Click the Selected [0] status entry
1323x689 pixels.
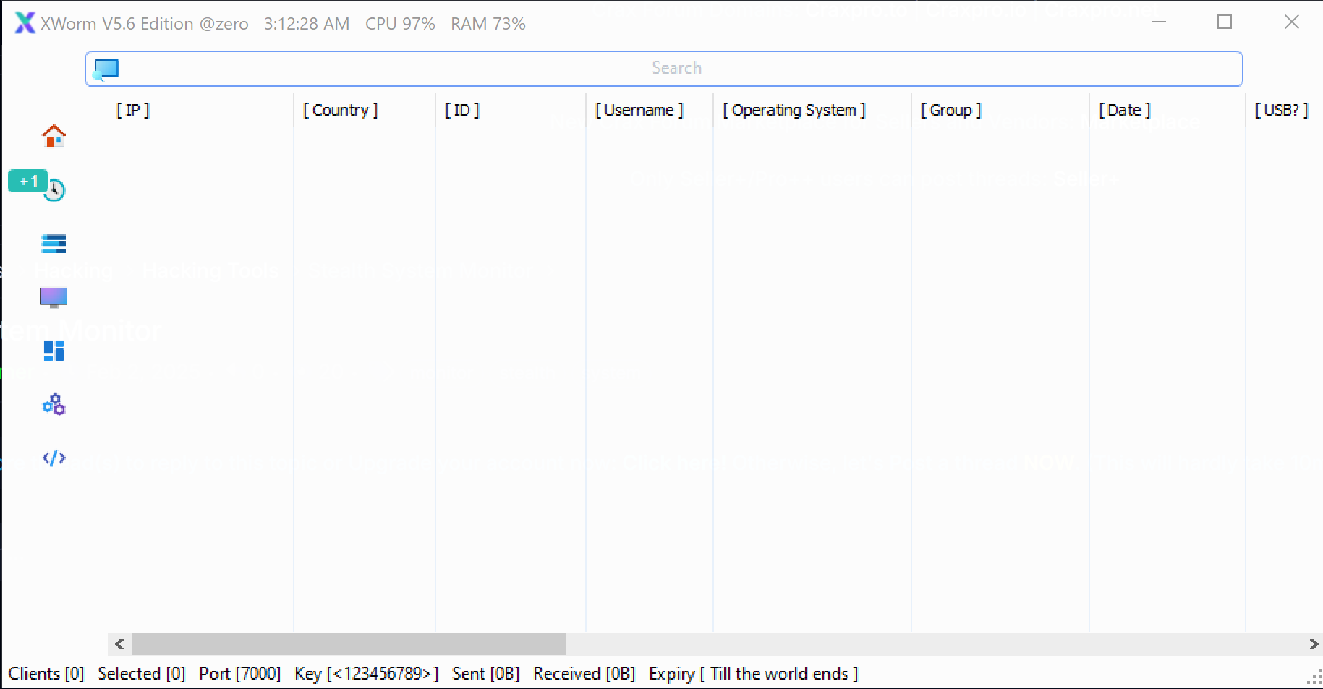(x=142, y=674)
